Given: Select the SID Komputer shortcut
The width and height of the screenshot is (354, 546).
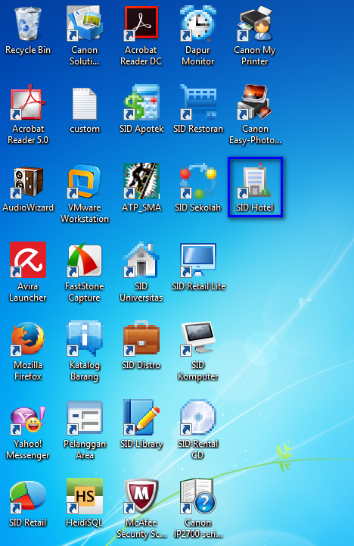Looking at the screenshot, I should tap(198, 339).
